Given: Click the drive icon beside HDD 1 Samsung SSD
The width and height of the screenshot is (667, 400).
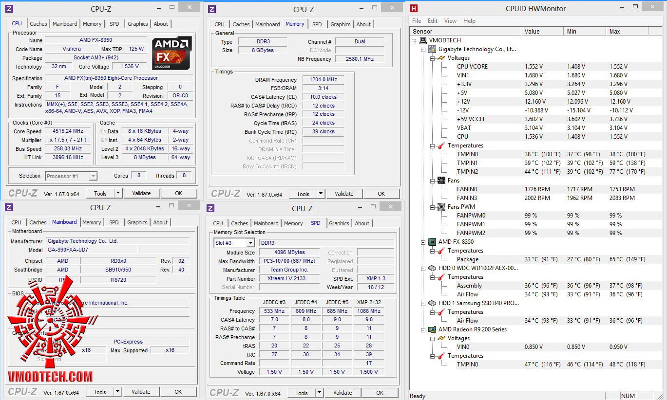Looking at the screenshot, I should point(433,303).
